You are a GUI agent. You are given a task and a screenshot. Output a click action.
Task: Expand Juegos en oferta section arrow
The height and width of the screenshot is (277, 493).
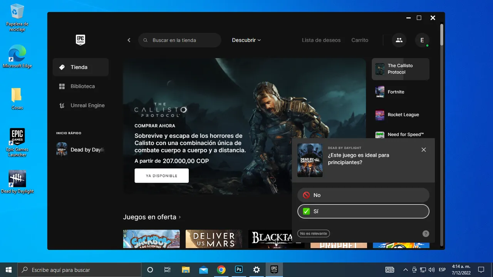179,217
